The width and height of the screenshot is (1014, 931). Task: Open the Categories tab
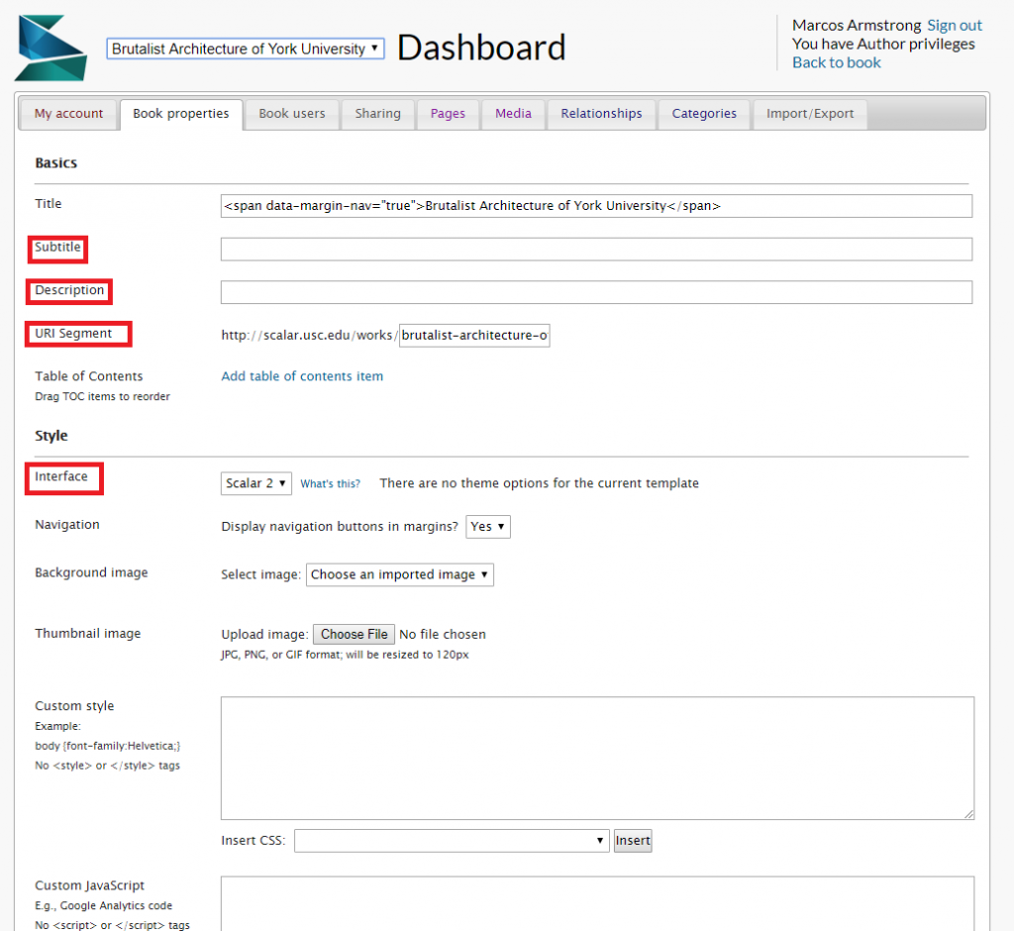coord(704,114)
